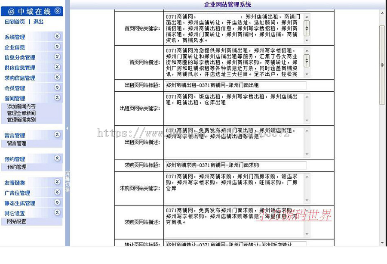
Task: Expand the 系统管理 chevron icon
Action: (x=56, y=37)
